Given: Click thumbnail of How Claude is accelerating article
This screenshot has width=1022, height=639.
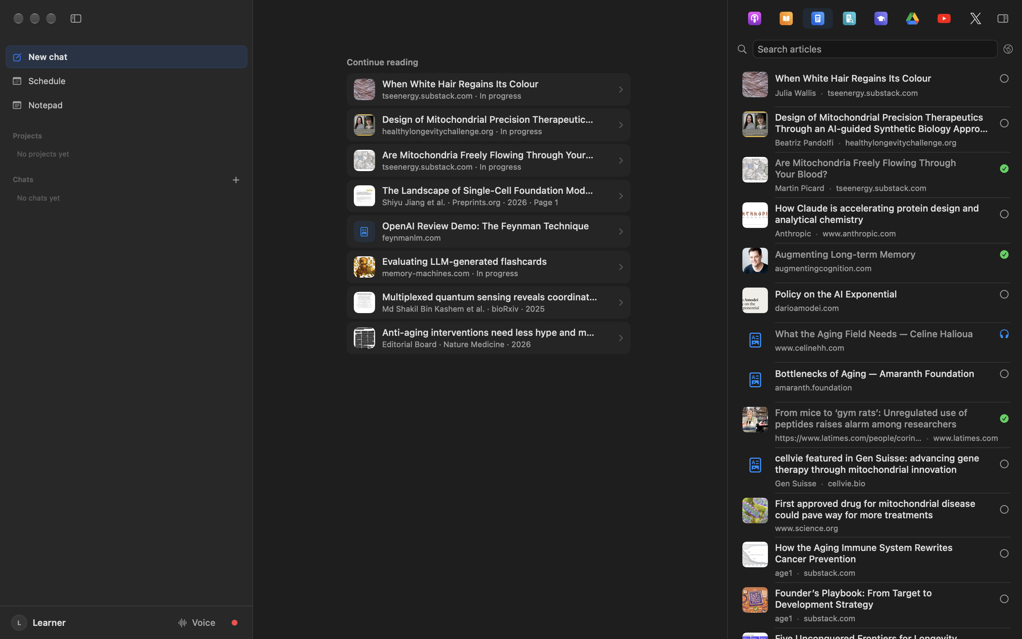Looking at the screenshot, I should pyautogui.click(x=755, y=215).
